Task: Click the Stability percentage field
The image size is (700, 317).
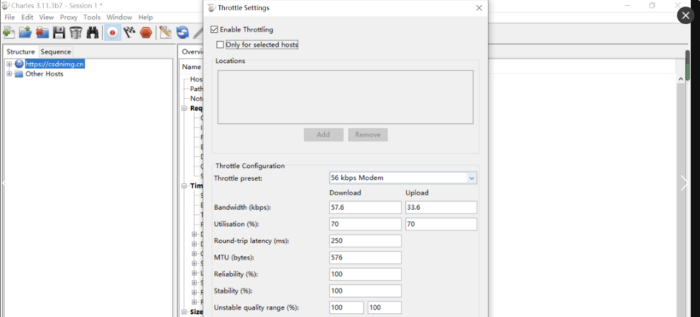Action: click(365, 291)
